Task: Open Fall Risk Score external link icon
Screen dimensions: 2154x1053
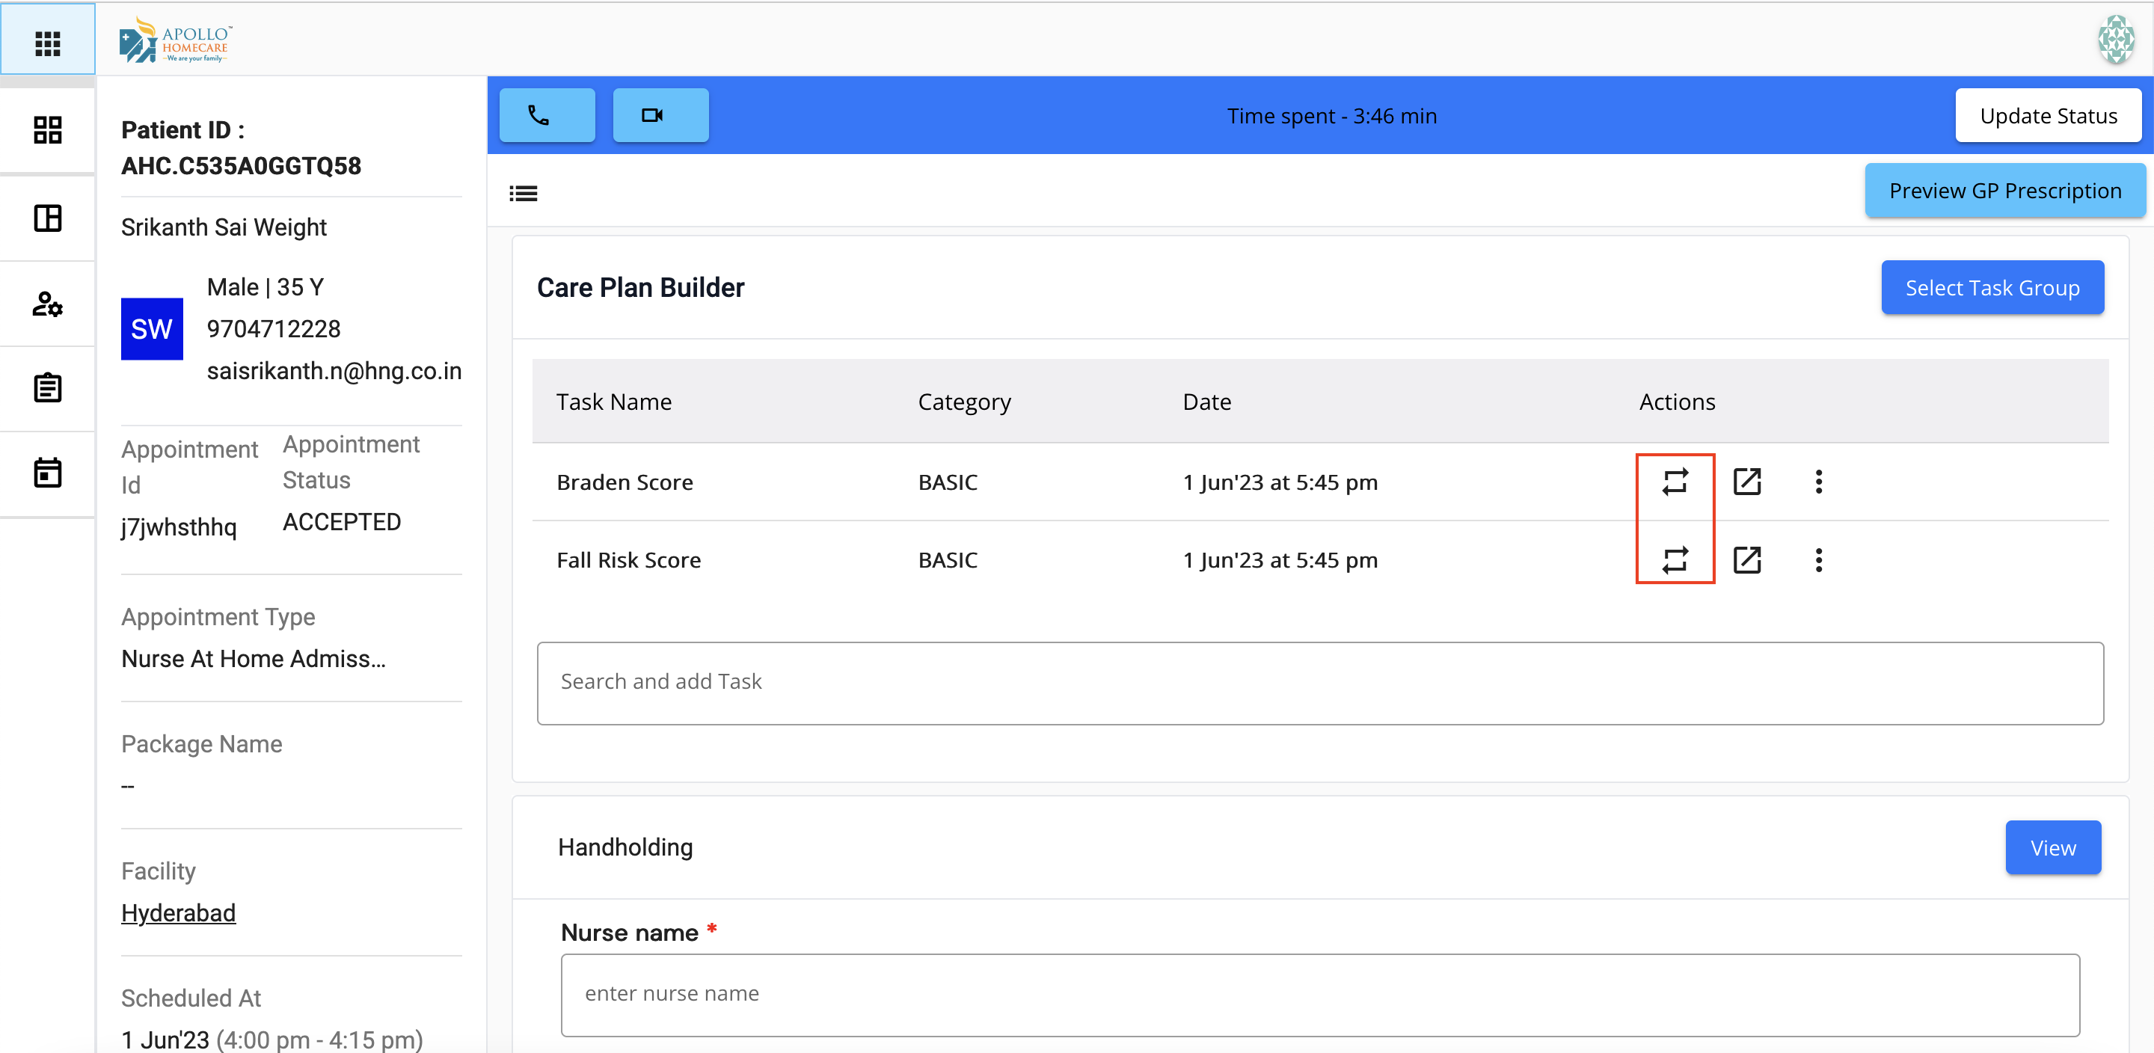Action: [1746, 559]
